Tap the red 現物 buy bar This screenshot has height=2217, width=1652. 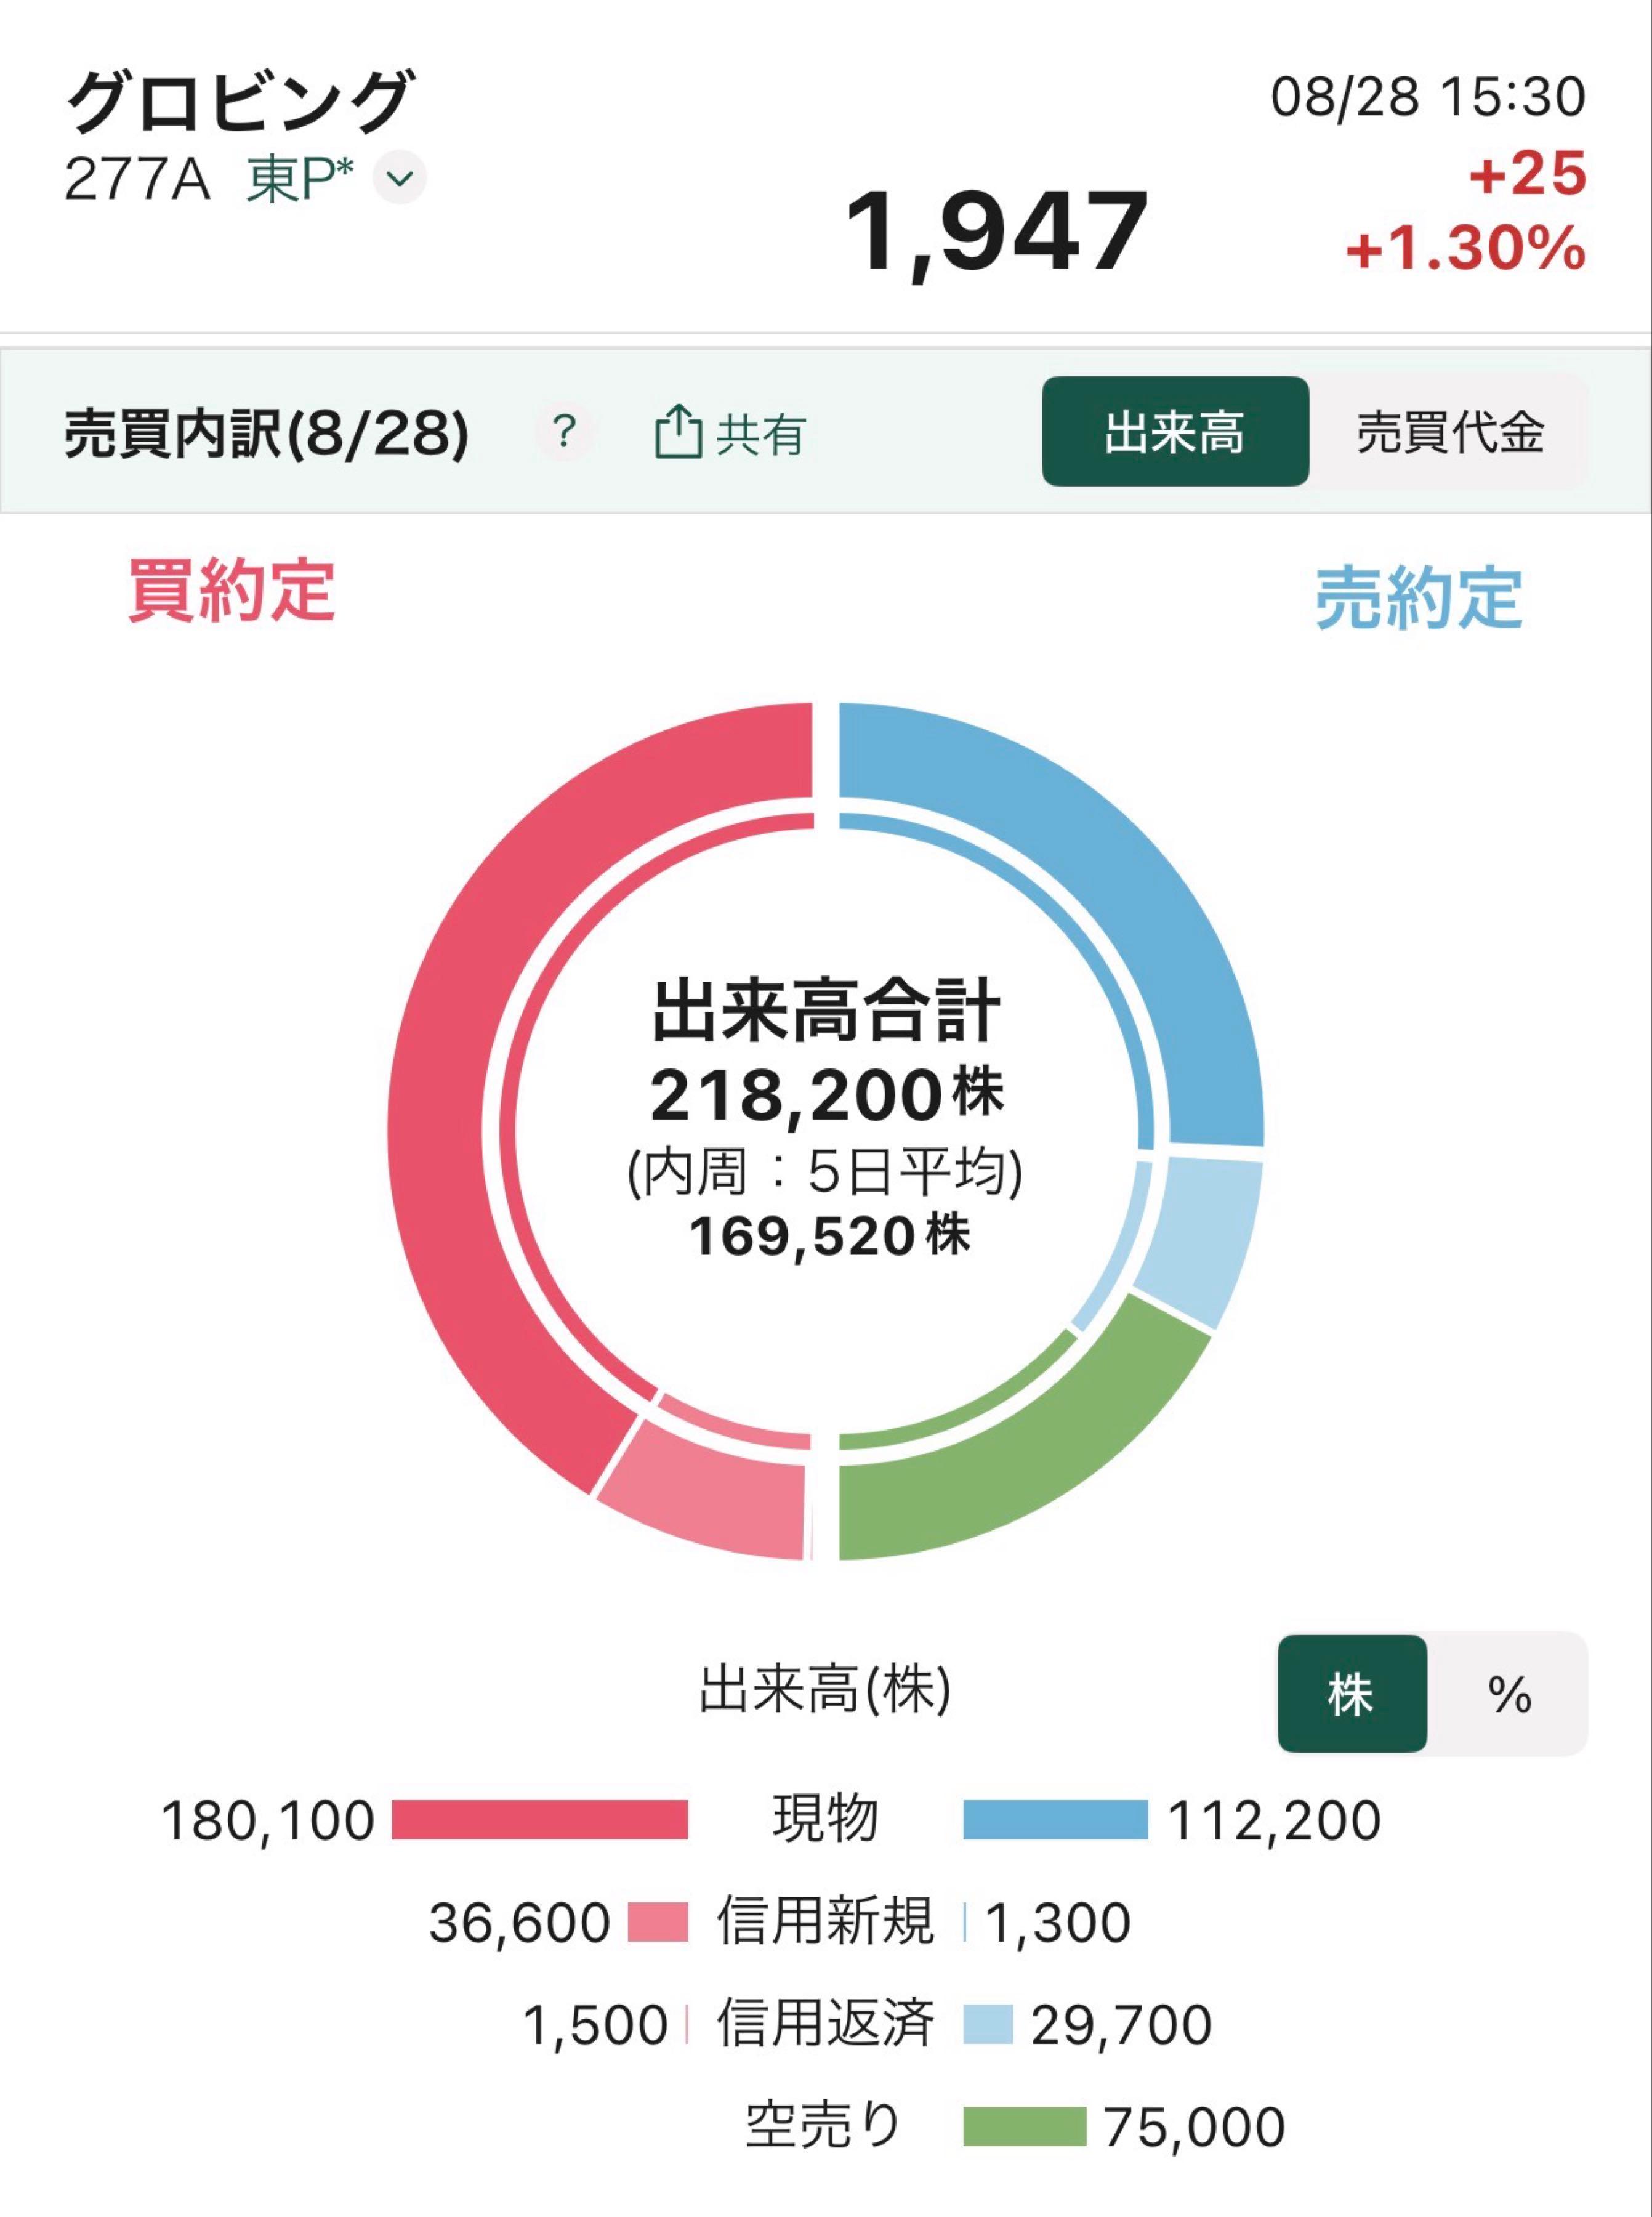[x=540, y=1819]
